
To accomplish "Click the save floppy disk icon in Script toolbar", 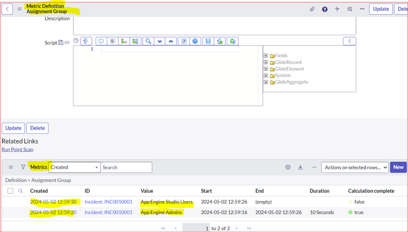I will pos(208,41).
